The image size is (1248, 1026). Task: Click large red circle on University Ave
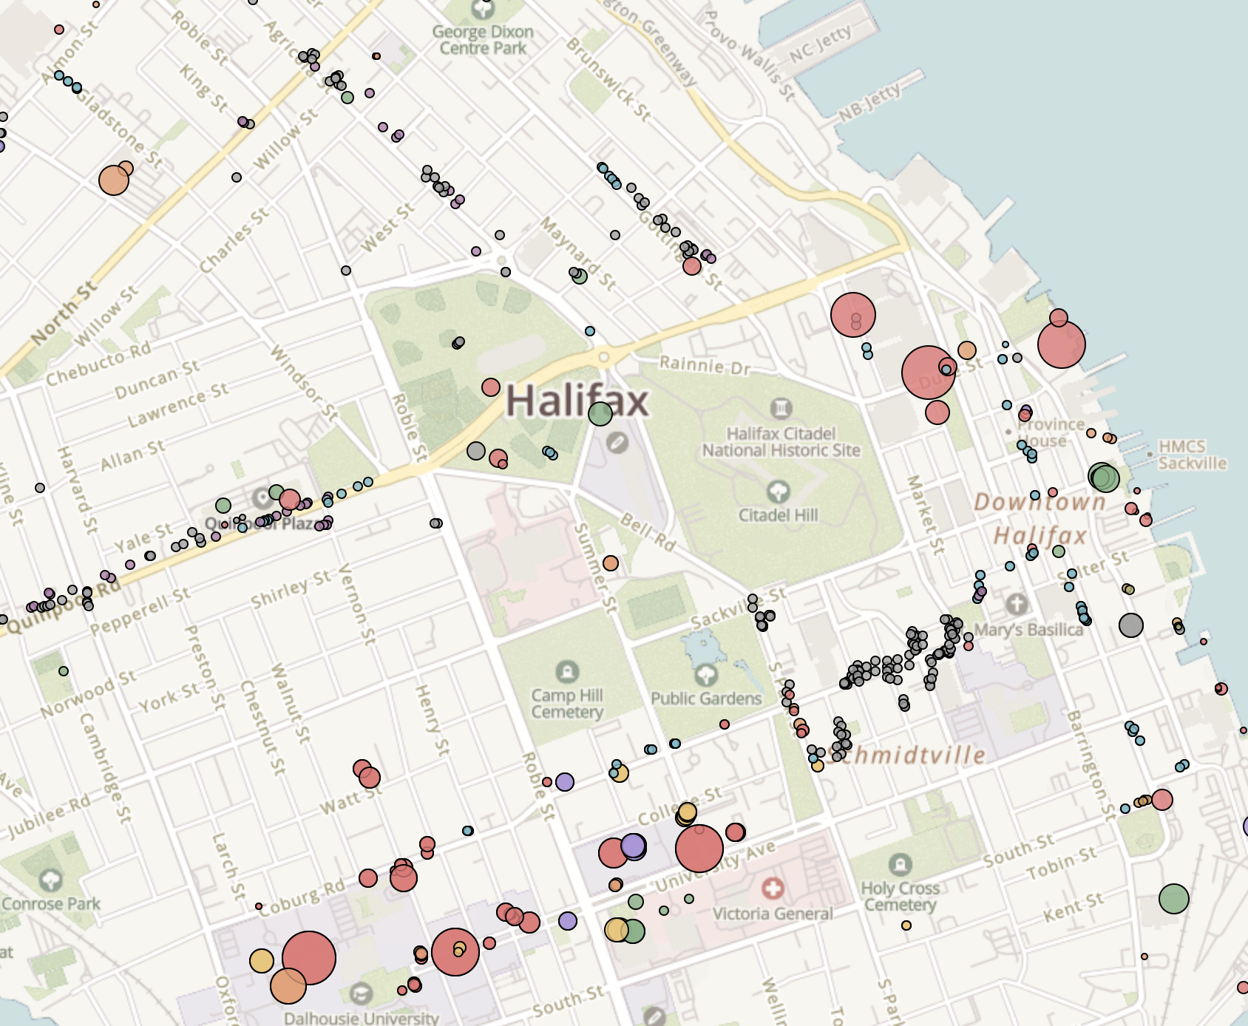tap(699, 849)
